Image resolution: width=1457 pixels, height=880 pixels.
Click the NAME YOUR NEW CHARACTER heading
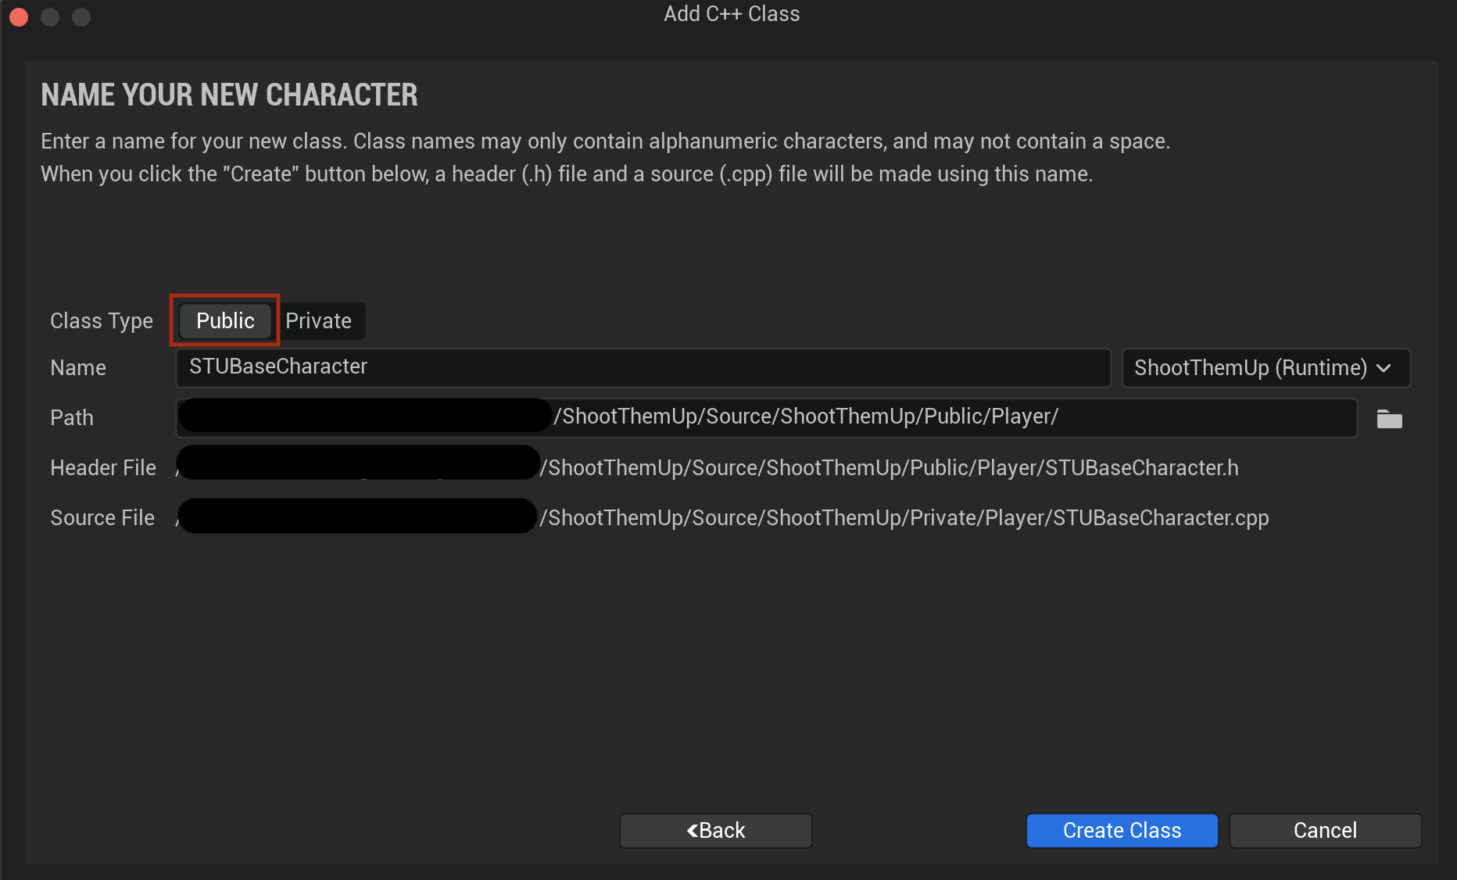coord(229,95)
